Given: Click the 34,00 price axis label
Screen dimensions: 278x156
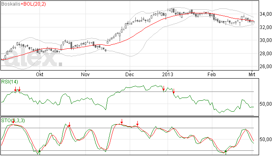Looking at the screenshot, I should 266,14.
